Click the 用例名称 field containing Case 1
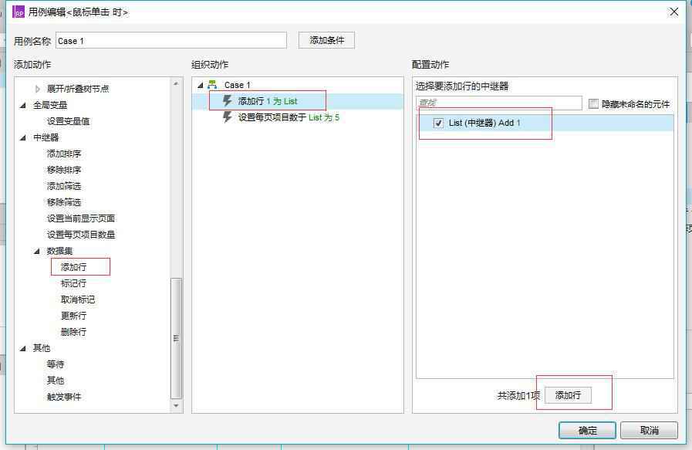692x450 pixels. (x=171, y=41)
